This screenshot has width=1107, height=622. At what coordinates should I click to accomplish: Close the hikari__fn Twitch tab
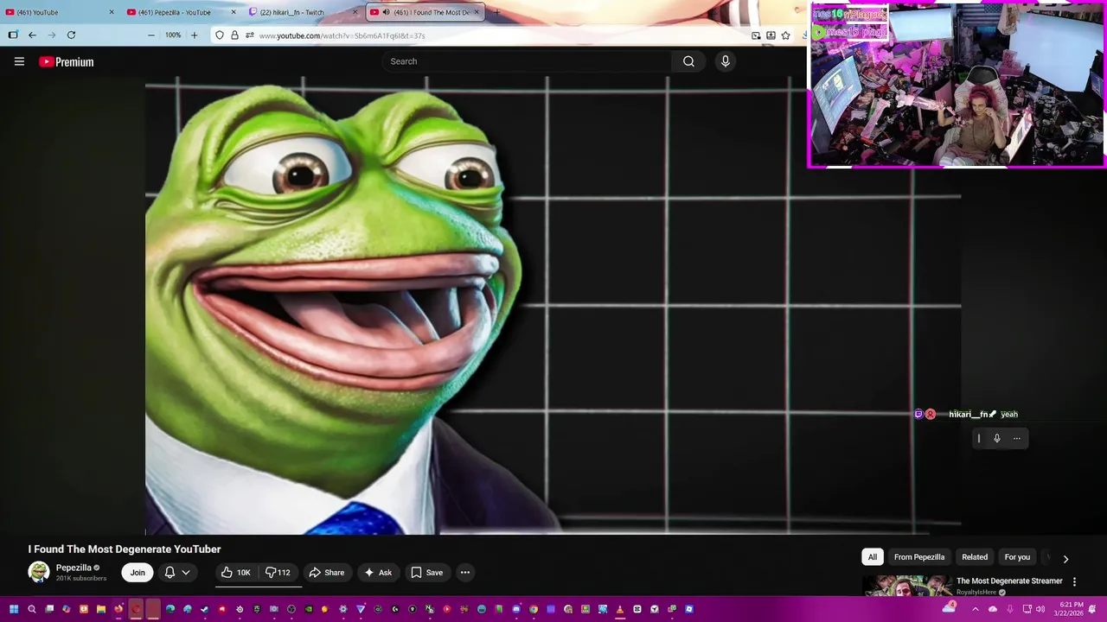[355, 12]
